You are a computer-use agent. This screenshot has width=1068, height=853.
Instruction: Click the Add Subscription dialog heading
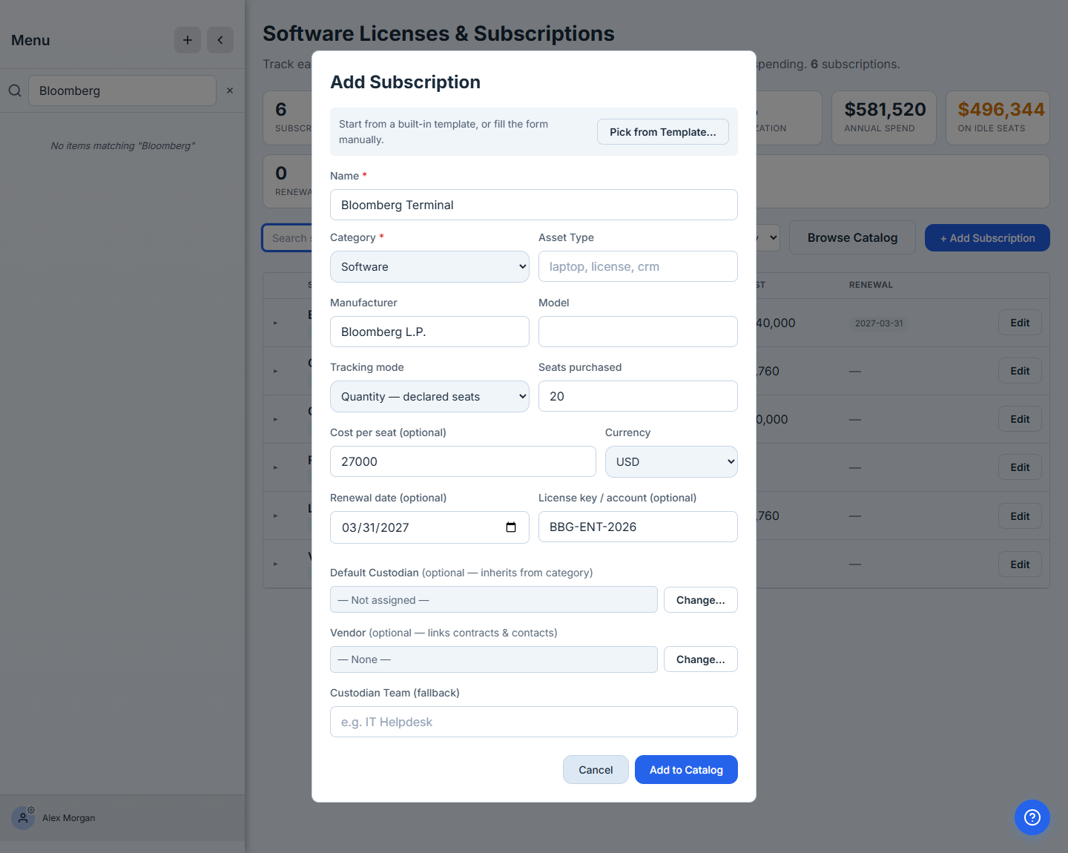pos(405,82)
